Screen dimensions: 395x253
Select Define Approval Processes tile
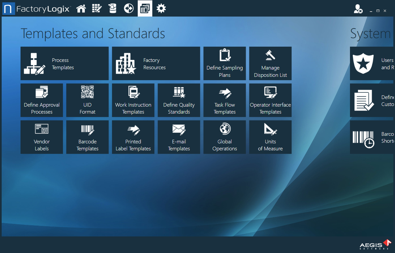[42, 100]
